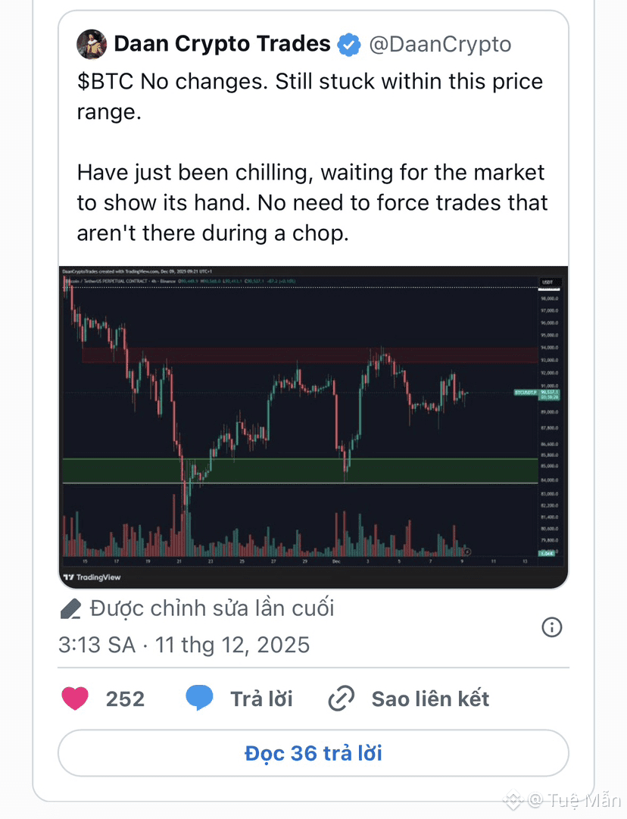This screenshot has width=627, height=819.
Task: Click "Được chỉnh sửa lần cuối" edit history
Action: pos(212,608)
